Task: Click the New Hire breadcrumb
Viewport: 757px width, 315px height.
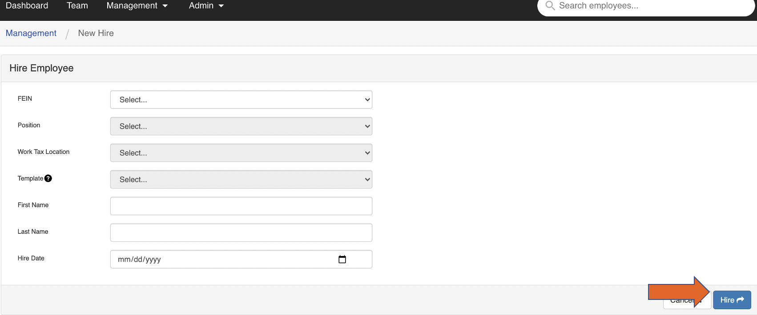Action: point(96,33)
